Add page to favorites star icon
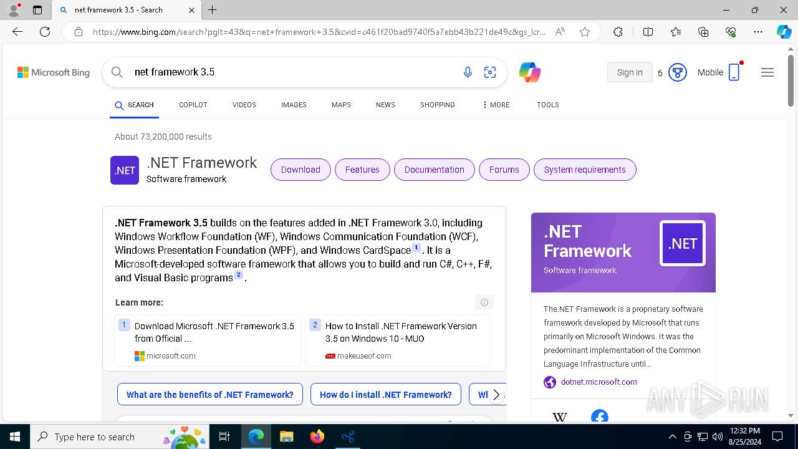Image resolution: width=798 pixels, height=449 pixels. coord(585,32)
